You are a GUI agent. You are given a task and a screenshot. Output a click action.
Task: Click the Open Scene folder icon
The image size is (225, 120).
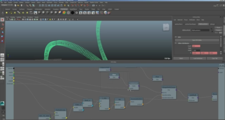click(18, 5)
